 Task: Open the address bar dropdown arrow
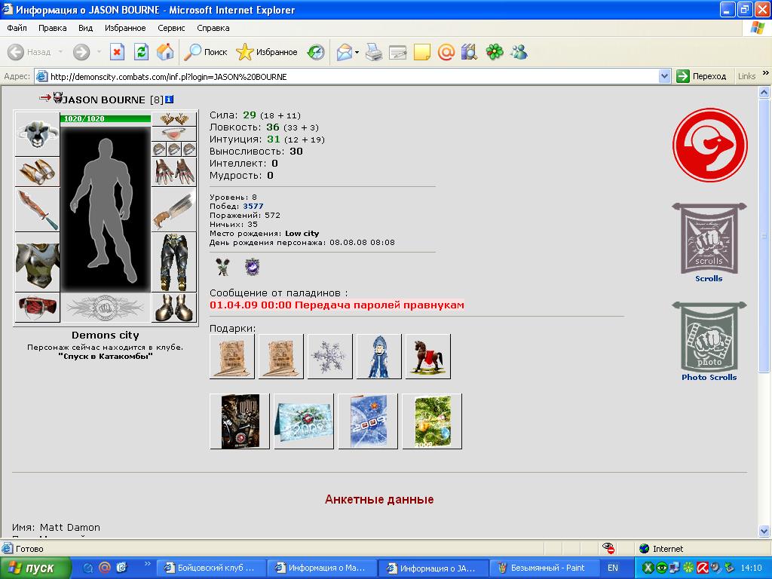(664, 76)
